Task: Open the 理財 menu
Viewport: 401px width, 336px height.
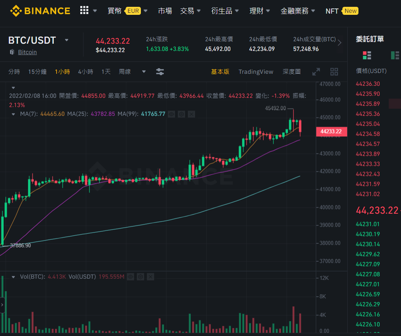Action: pyautogui.click(x=260, y=11)
